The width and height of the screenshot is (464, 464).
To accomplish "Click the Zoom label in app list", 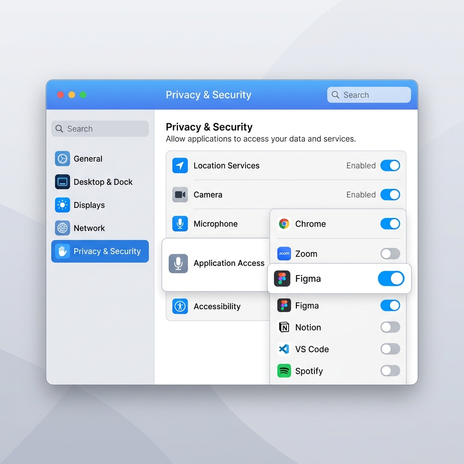I will [x=306, y=254].
